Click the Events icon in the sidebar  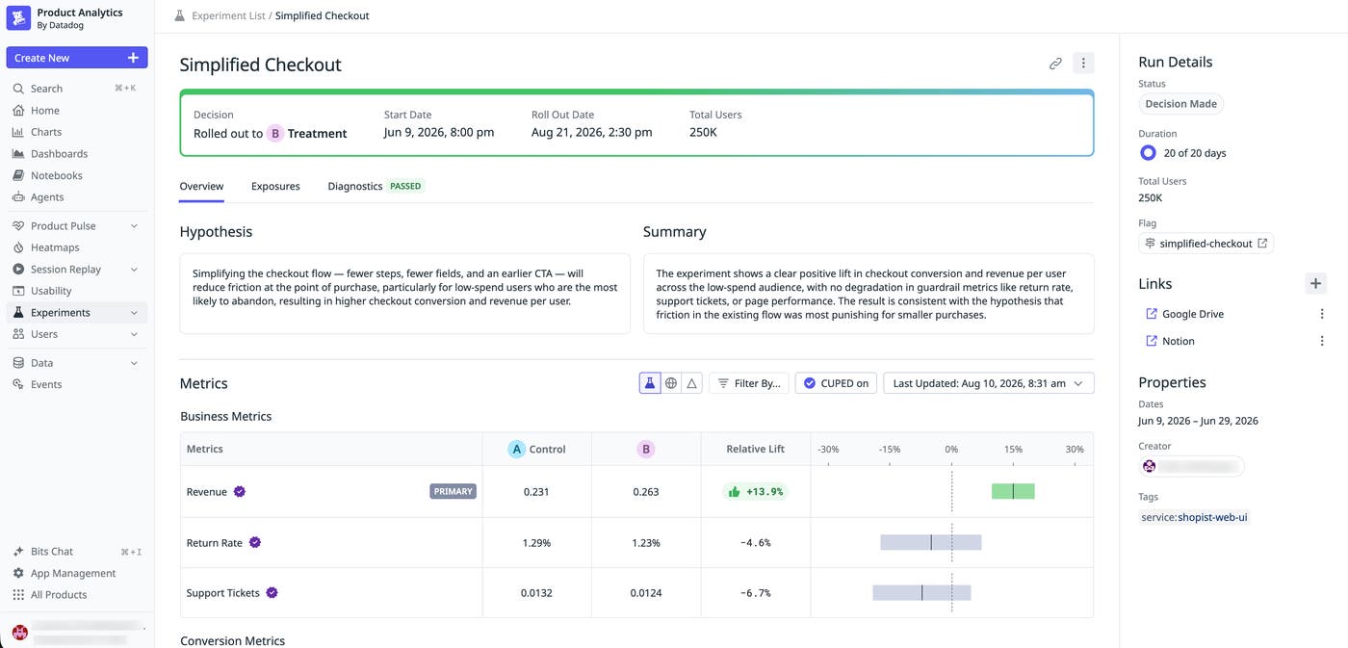tap(18, 384)
